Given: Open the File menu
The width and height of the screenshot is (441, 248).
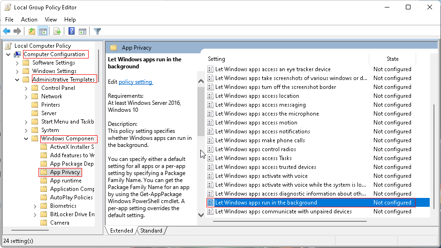Looking at the screenshot, I should point(9,19).
